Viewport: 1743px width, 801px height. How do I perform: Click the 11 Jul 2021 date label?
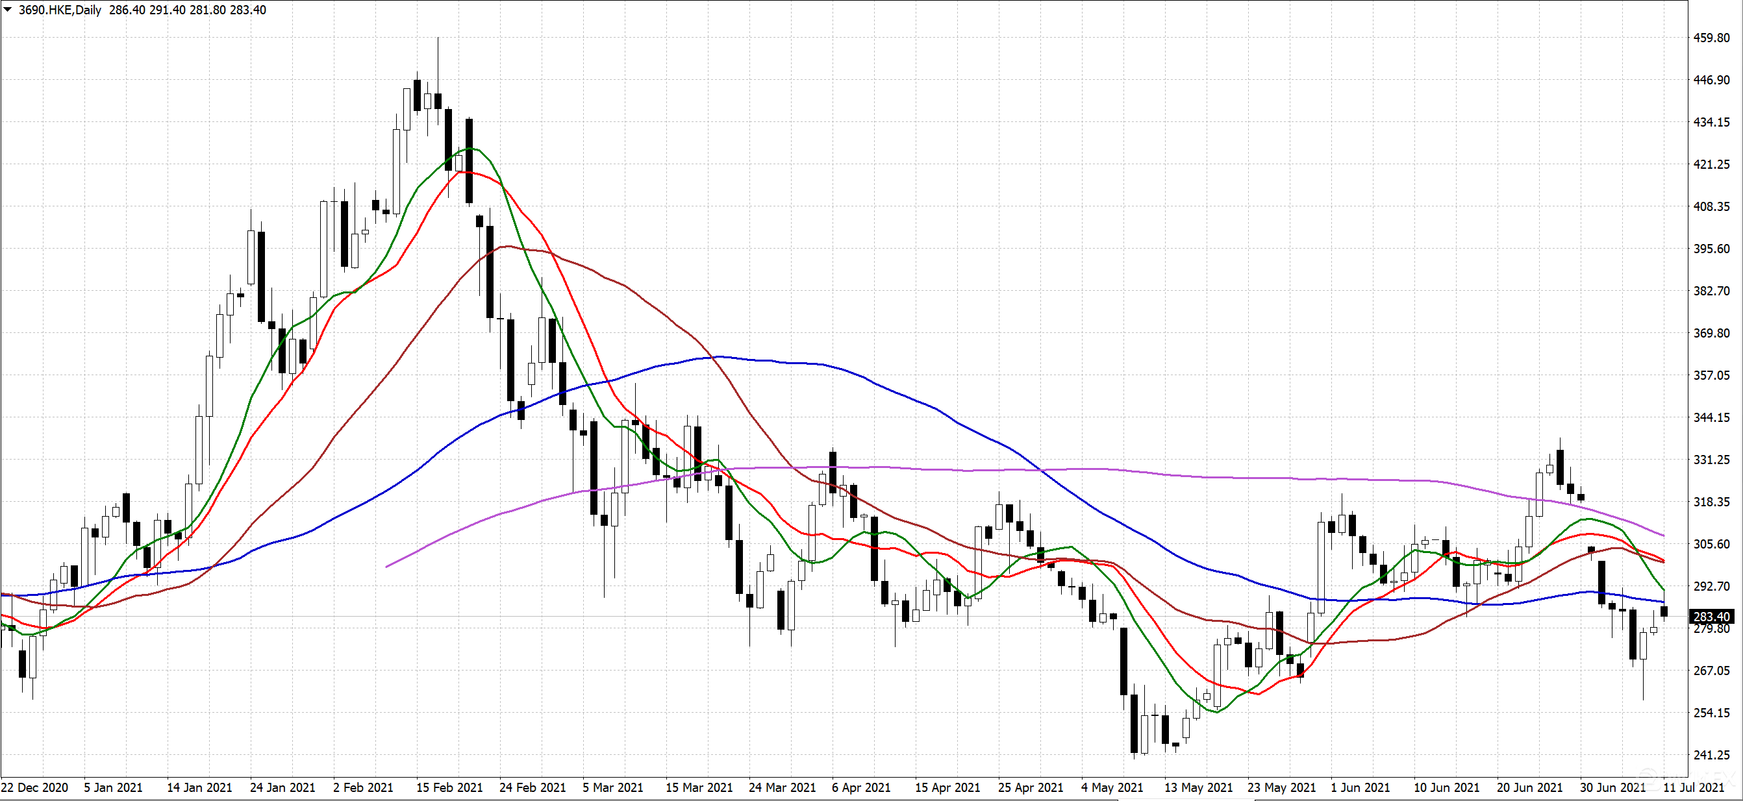coord(1694,787)
